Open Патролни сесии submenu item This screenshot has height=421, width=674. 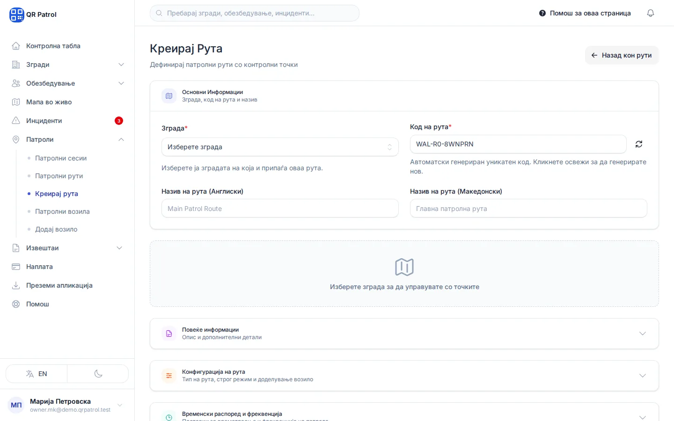(61, 158)
